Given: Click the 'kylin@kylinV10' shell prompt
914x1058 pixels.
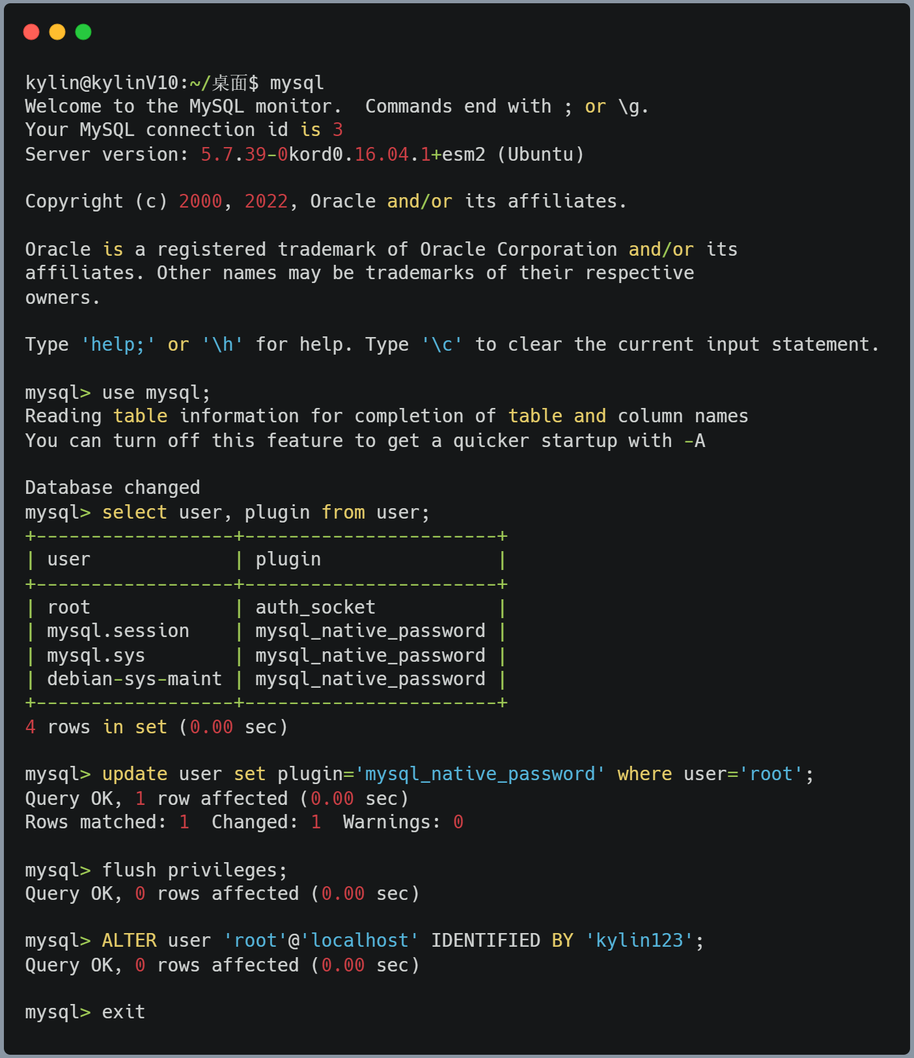Looking at the screenshot, I should 102,83.
